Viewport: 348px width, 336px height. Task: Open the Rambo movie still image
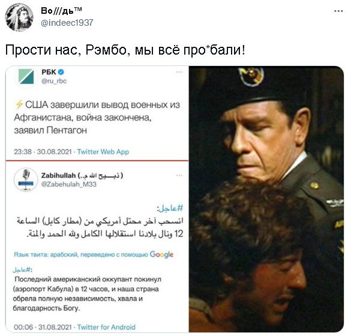click(x=266, y=199)
